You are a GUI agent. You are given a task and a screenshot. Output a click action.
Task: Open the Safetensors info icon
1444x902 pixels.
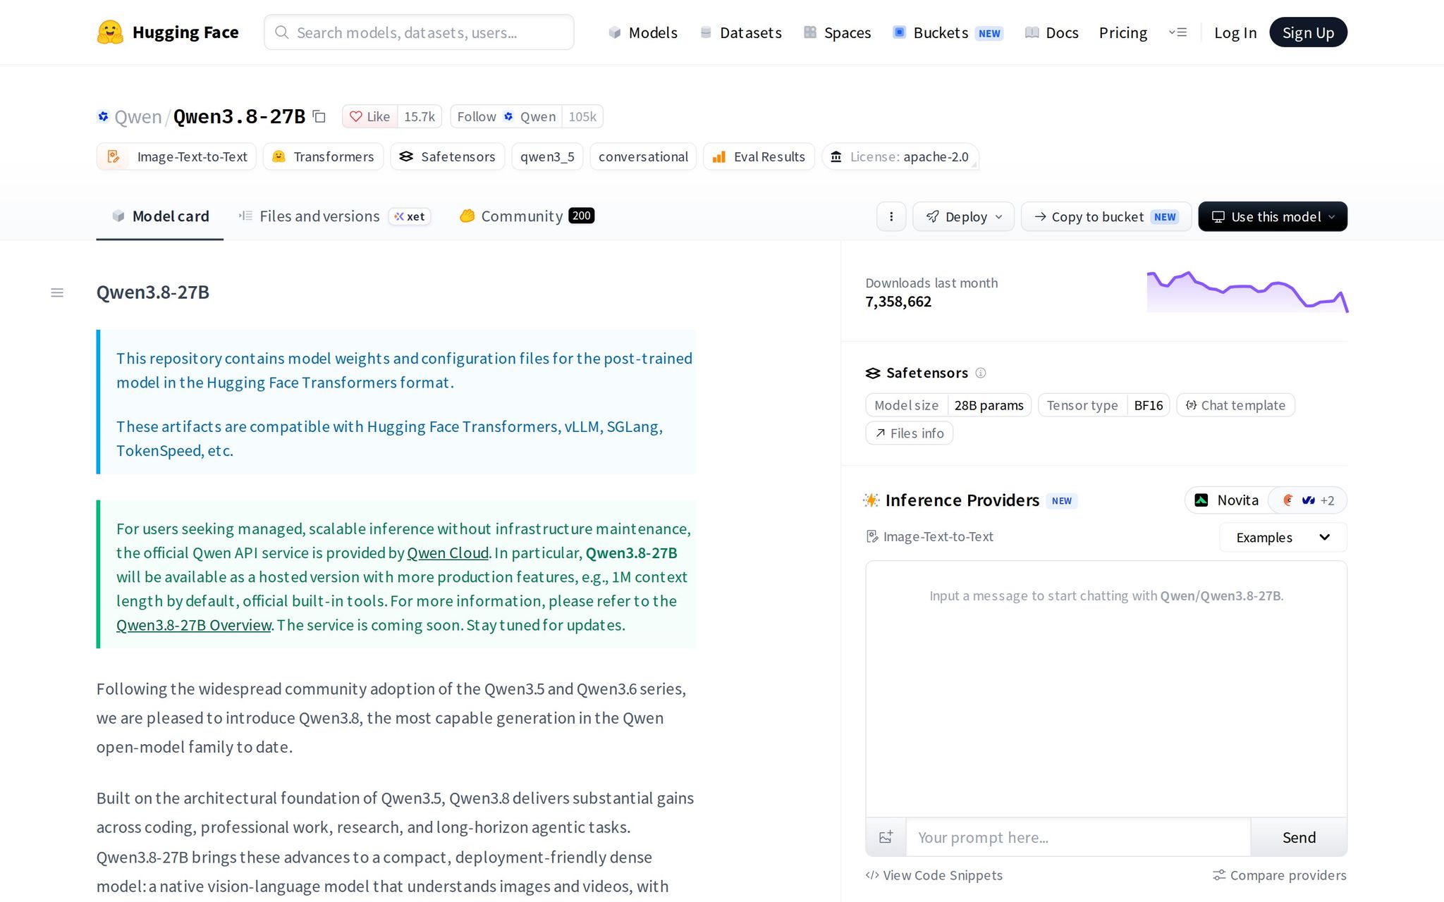click(981, 373)
